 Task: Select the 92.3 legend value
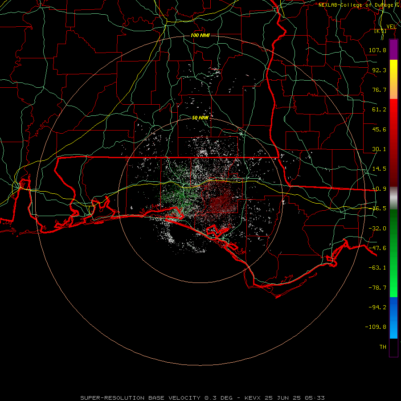point(379,70)
